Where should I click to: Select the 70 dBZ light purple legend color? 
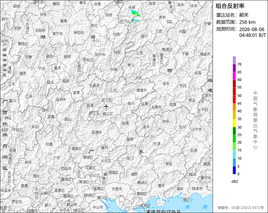pos(234,60)
